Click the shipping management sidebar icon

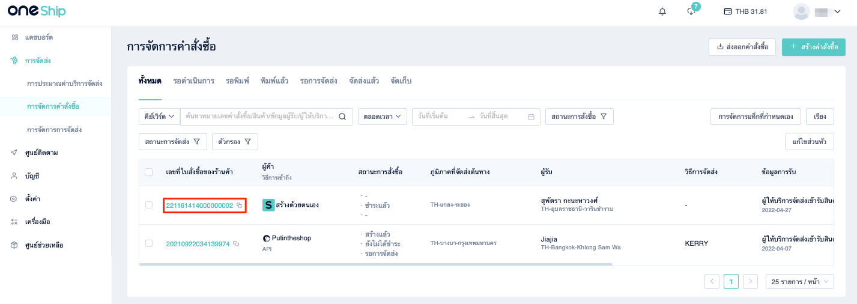click(x=14, y=61)
